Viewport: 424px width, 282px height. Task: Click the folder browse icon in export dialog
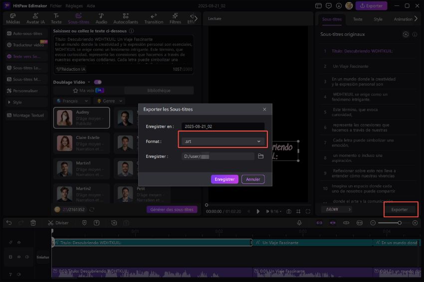[x=260, y=156]
